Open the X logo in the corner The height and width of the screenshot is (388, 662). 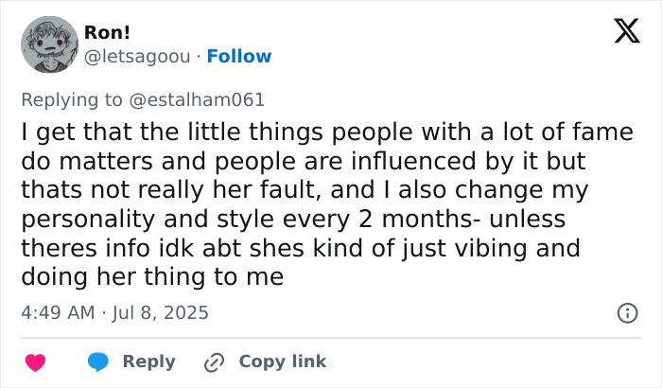[x=619, y=32]
